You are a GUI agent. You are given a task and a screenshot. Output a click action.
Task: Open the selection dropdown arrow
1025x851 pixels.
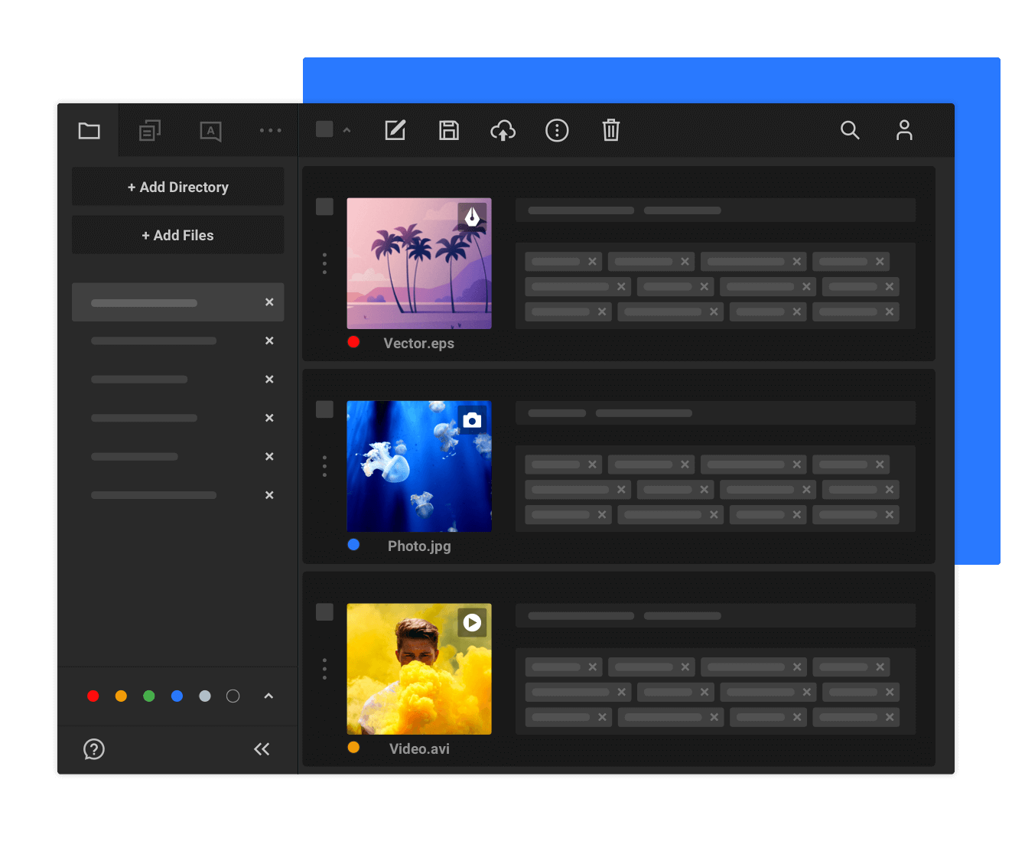[347, 129]
